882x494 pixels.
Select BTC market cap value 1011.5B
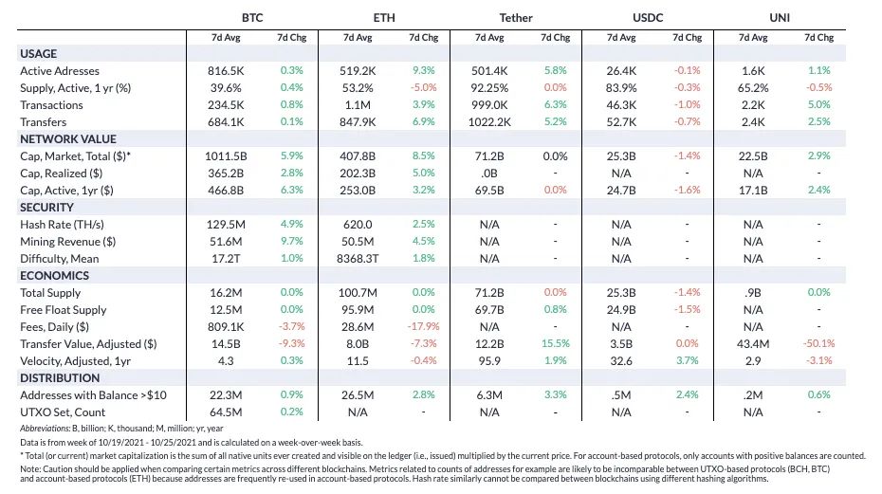(226, 156)
